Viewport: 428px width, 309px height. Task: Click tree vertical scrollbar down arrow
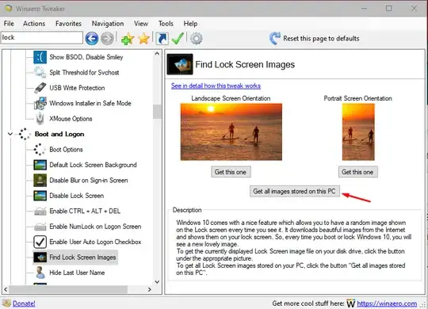pyautogui.click(x=157, y=282)
